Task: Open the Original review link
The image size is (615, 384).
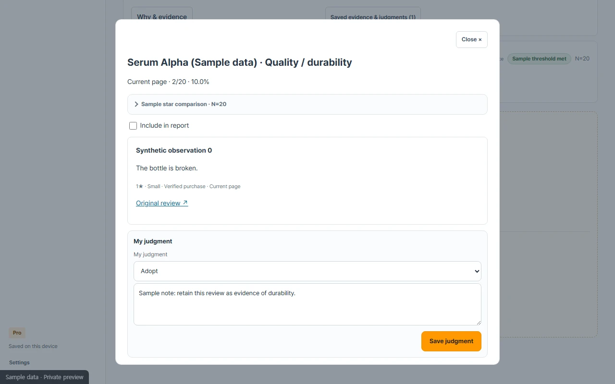Action: (x=162, y=203)
